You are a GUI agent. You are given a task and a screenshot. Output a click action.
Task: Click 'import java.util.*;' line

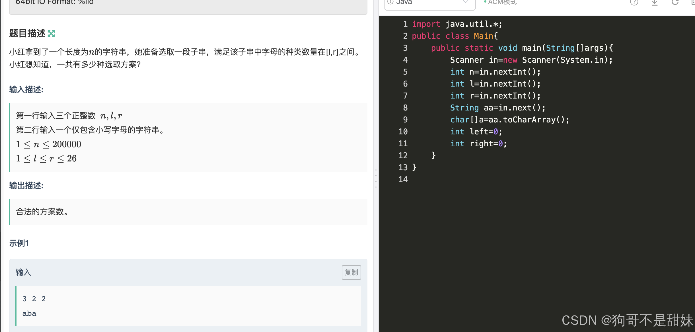click(457, 24)
